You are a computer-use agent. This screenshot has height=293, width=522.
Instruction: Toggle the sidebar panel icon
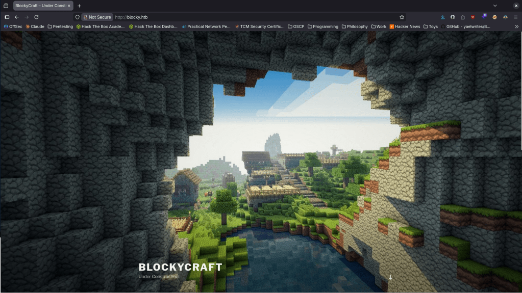click(7, 17)
